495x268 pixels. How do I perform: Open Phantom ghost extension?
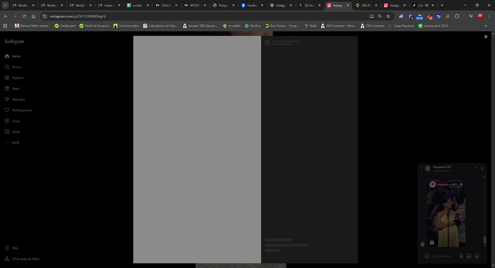click(x=401, y=16)
